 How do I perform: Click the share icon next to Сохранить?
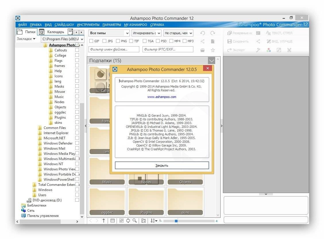(258, 41)
